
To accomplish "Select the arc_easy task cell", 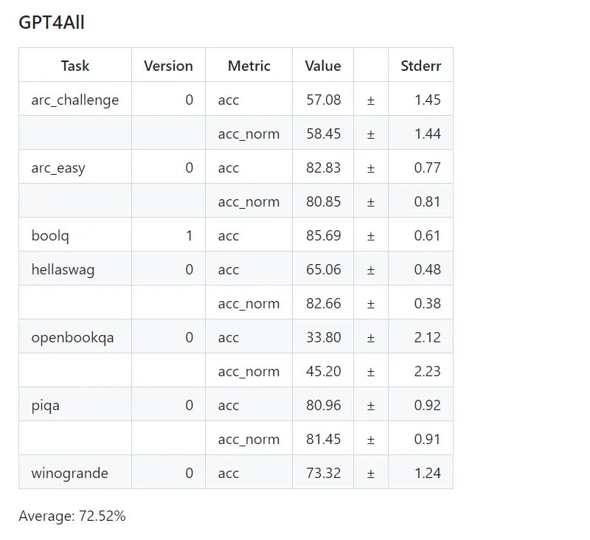I will pyautogui.click(x=58, y=167).
